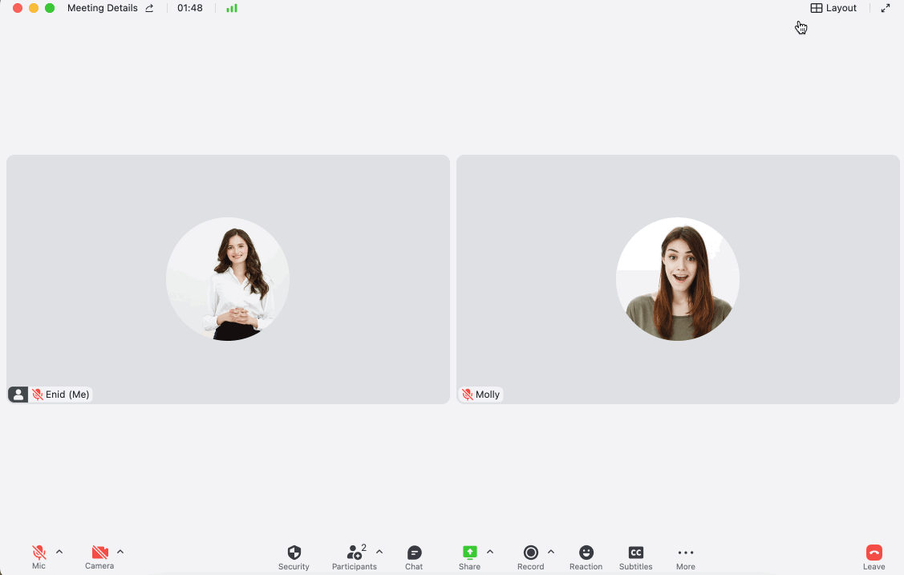Open the Layout menu
The image size is (904, 575).
834,8
